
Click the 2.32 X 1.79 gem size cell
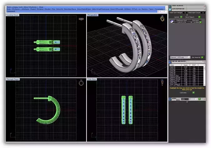point(182,22)
